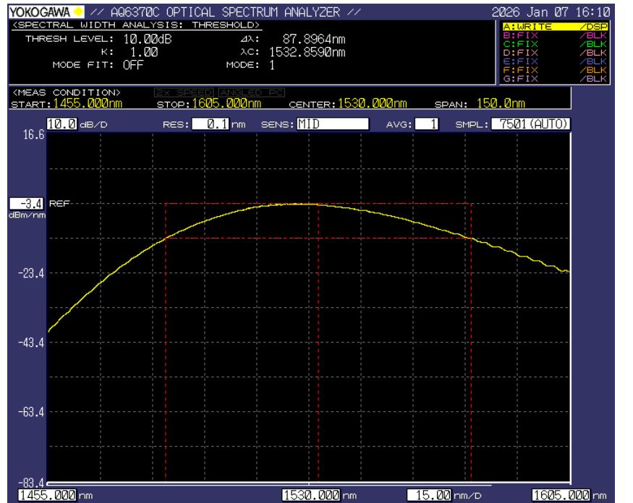Image resolution: width=633 pixels, height=503 pixels.
Task: Click the SMPL 7501 (AUTO) field
Action: [x=531, y=124]
